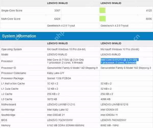Image resolution: width=153 pixels, height=128 pixels.
Task: Select "Intel Core i3-7130U @ 2.69 GHz" text
Action: click(65, 60)
